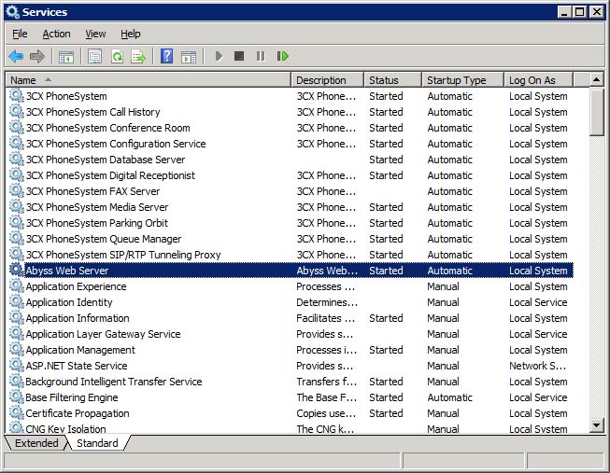Sort by the Startup Type column header
Image resolution: width=610 pixels, height=473 pixels.
462,80
